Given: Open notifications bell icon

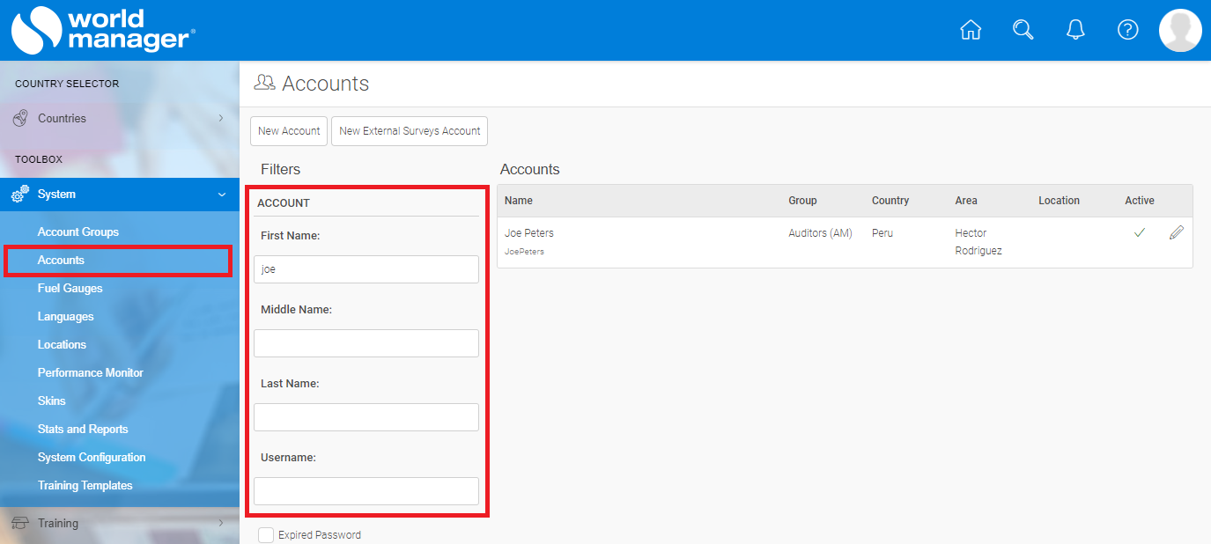Looking at the screenshot, I should tap(1074, 30).
